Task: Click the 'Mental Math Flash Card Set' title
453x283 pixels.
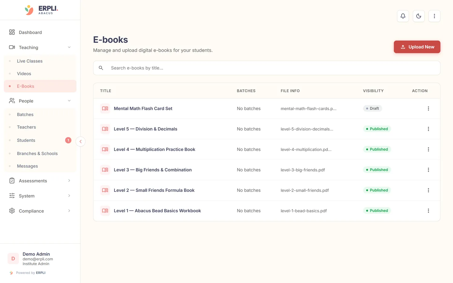Action: pyautogui.click(x=143, y=108)
